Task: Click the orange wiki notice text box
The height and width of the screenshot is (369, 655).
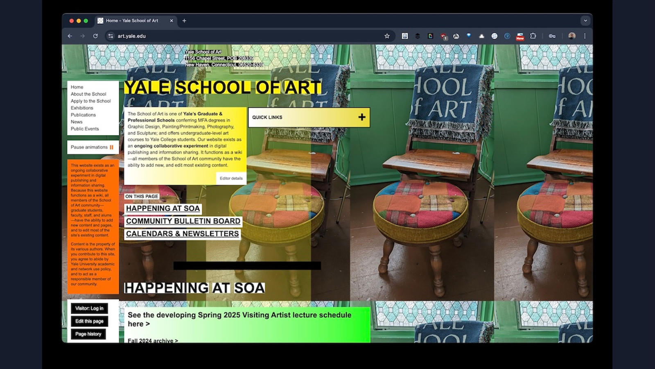Action: pos(93,226)
